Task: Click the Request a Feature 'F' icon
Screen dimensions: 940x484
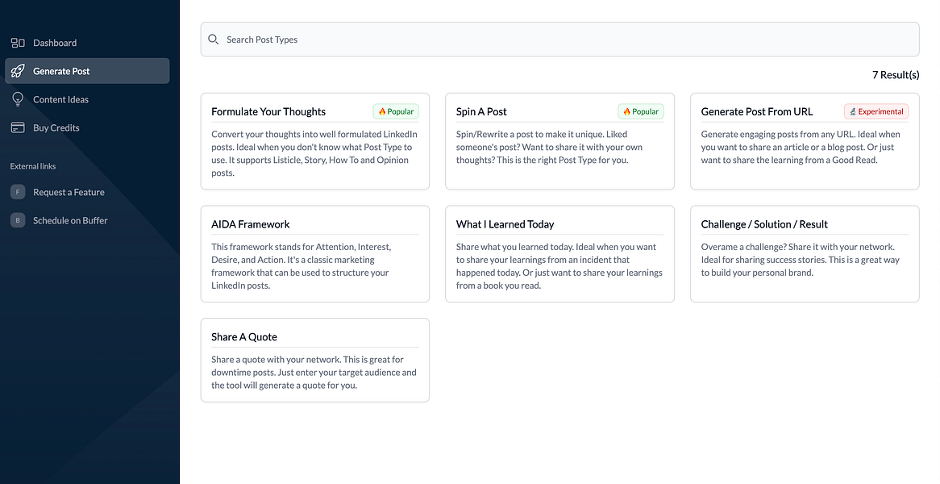Action: 18,192
